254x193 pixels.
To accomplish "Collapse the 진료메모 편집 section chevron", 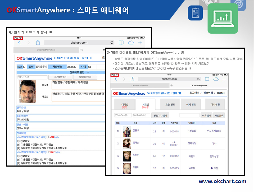I will [88, 72].
